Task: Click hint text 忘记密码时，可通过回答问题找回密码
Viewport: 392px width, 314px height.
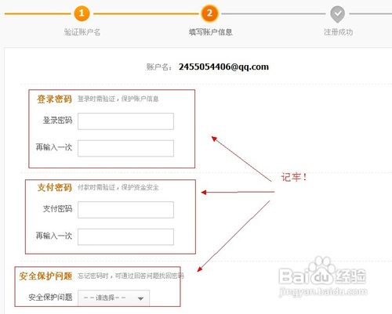Action: pyautogui.click(x=131, y=276)
